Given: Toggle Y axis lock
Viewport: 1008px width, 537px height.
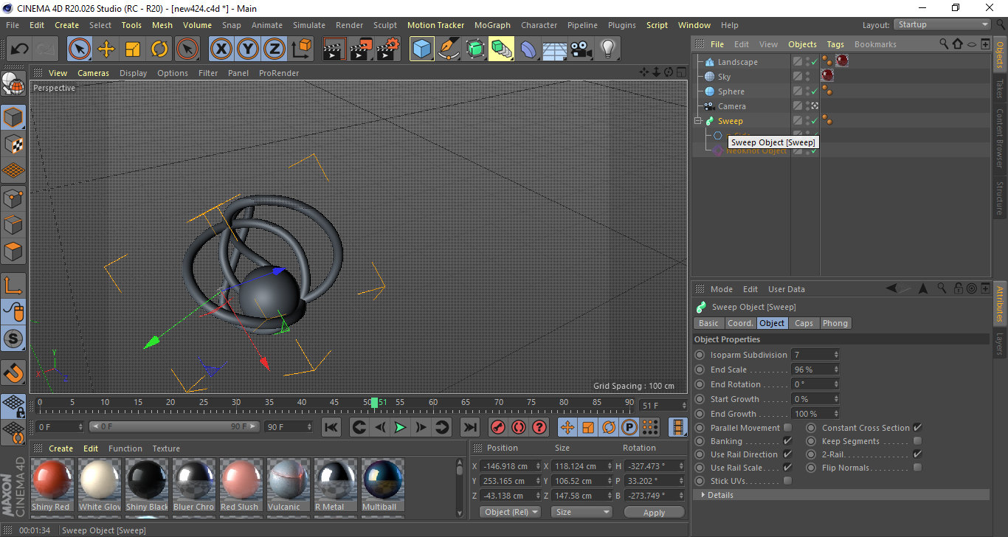Looking at the screenshot, I should pos(248,49).
